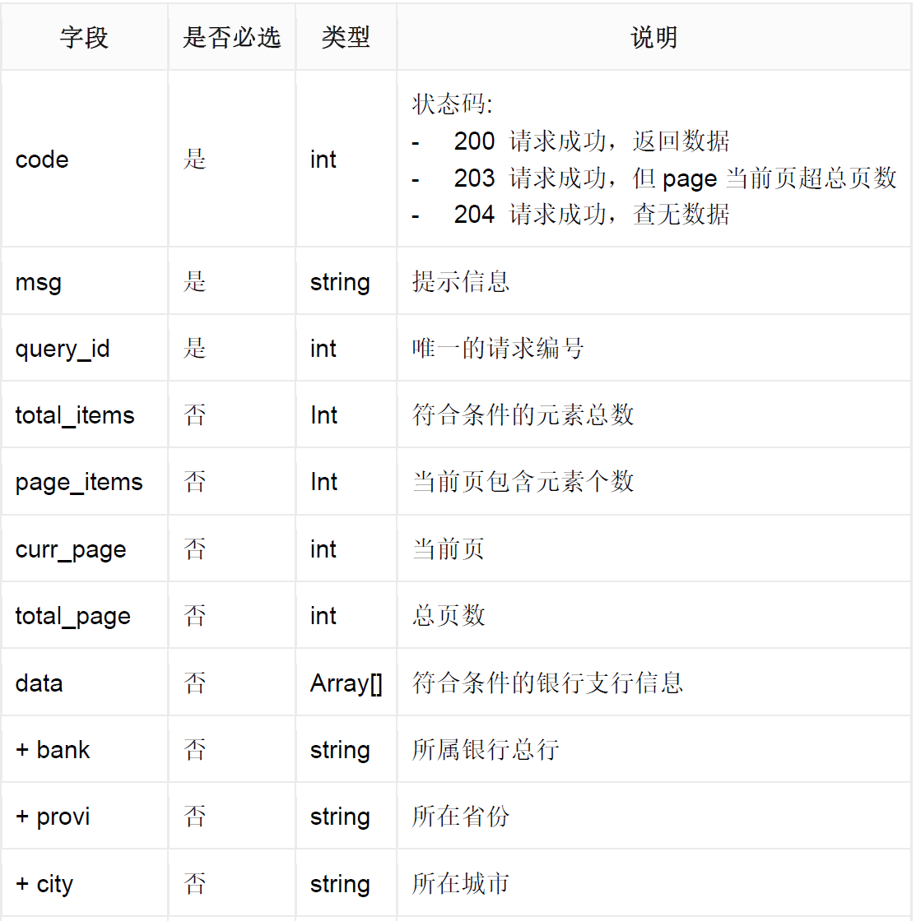916x921 pixels.
Task: Click 否 in the + provi row
Action: click(194, 817)
